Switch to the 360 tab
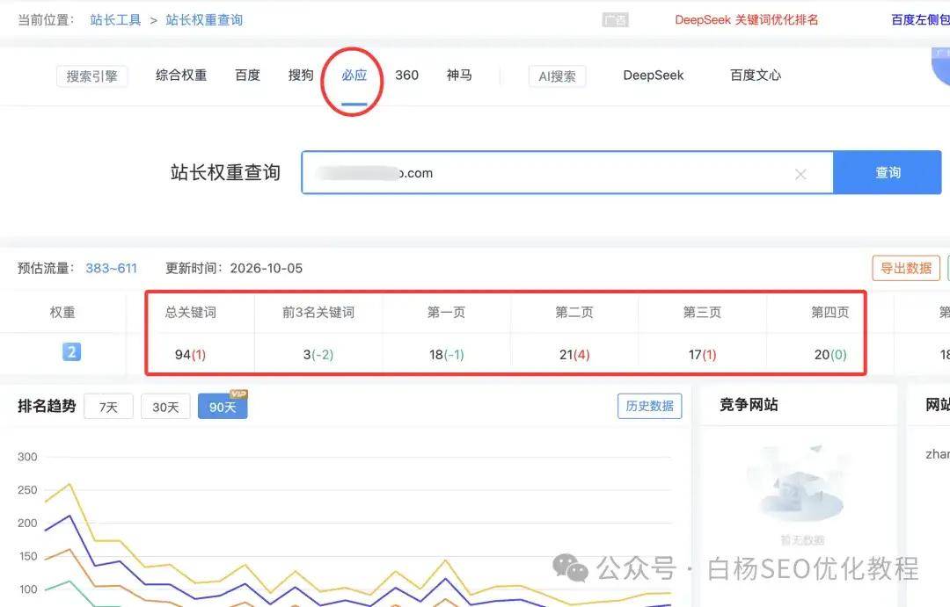This screenshot has height=607, width=950. [406, 75]
